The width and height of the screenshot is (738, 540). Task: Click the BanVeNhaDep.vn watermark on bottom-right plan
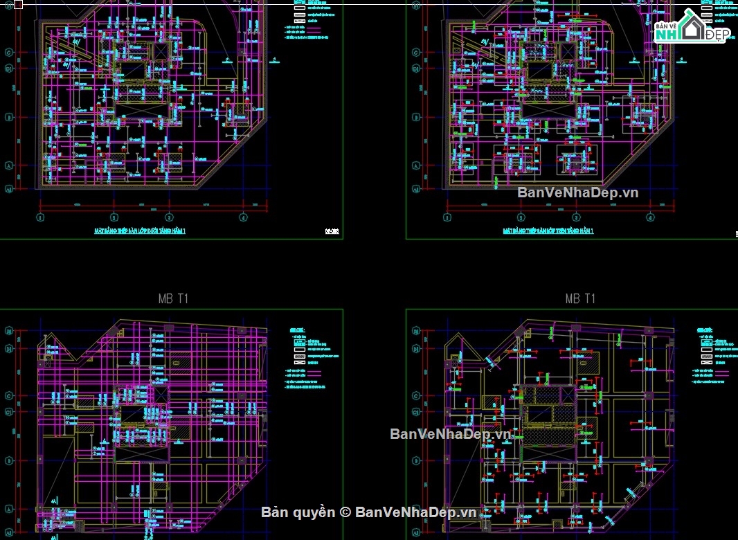pyautogui.click(x=451, y=433)
